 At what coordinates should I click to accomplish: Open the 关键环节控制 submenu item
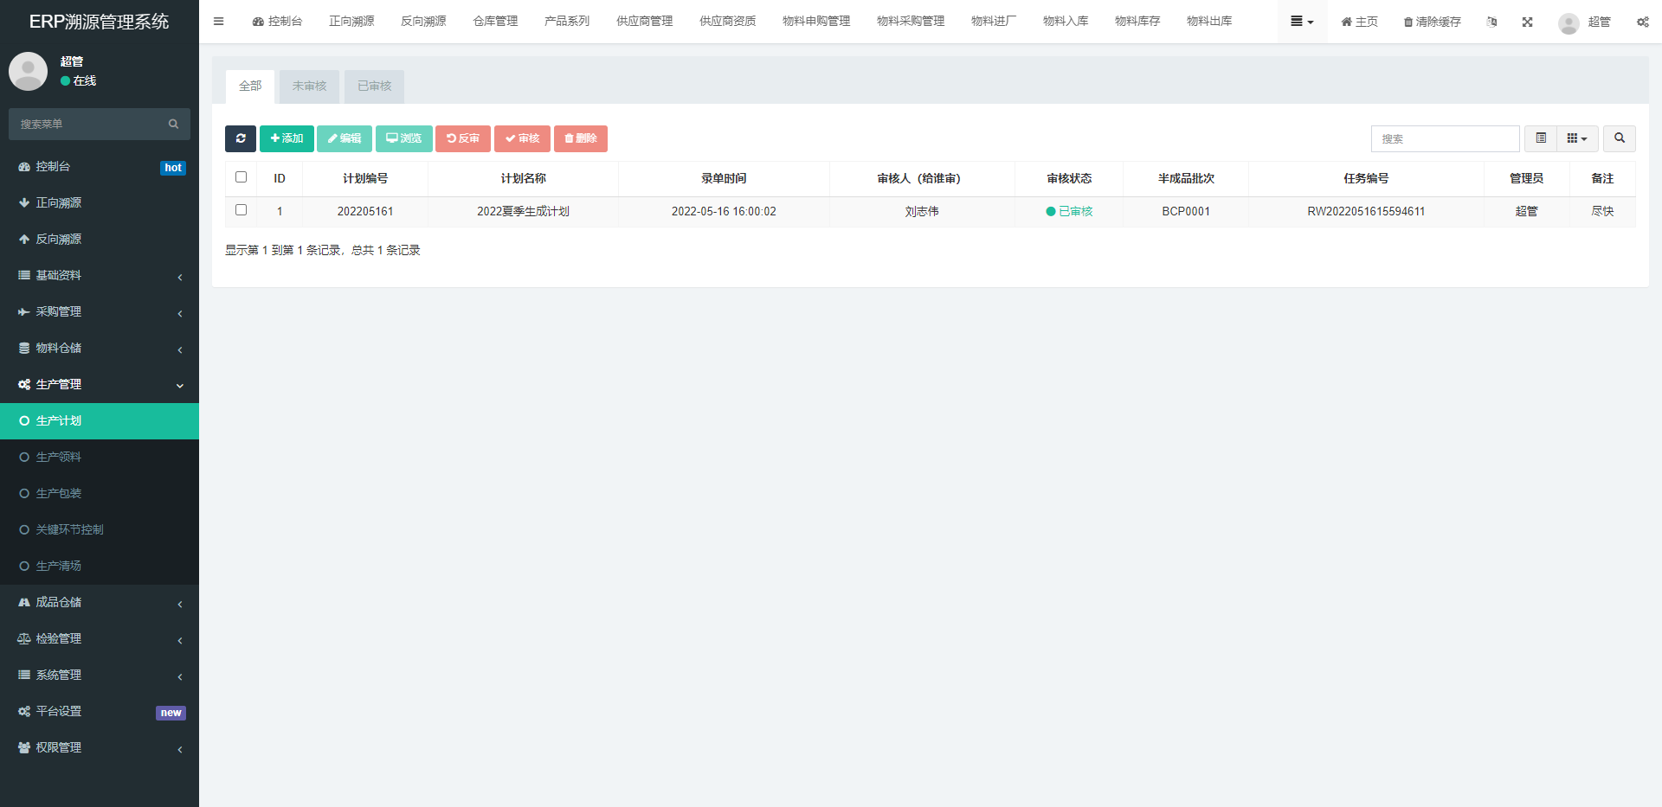pos(100,529)
